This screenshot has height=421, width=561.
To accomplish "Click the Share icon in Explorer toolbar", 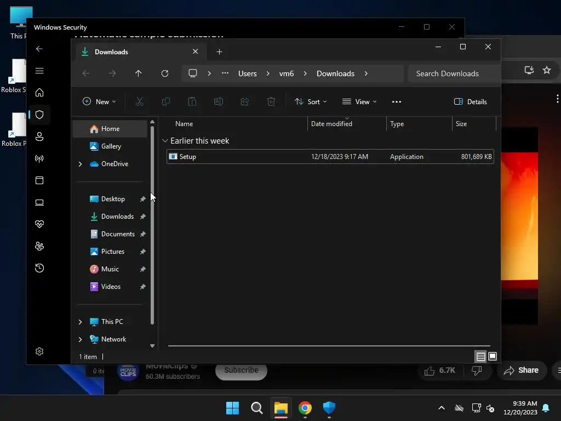I will point(245,101).
